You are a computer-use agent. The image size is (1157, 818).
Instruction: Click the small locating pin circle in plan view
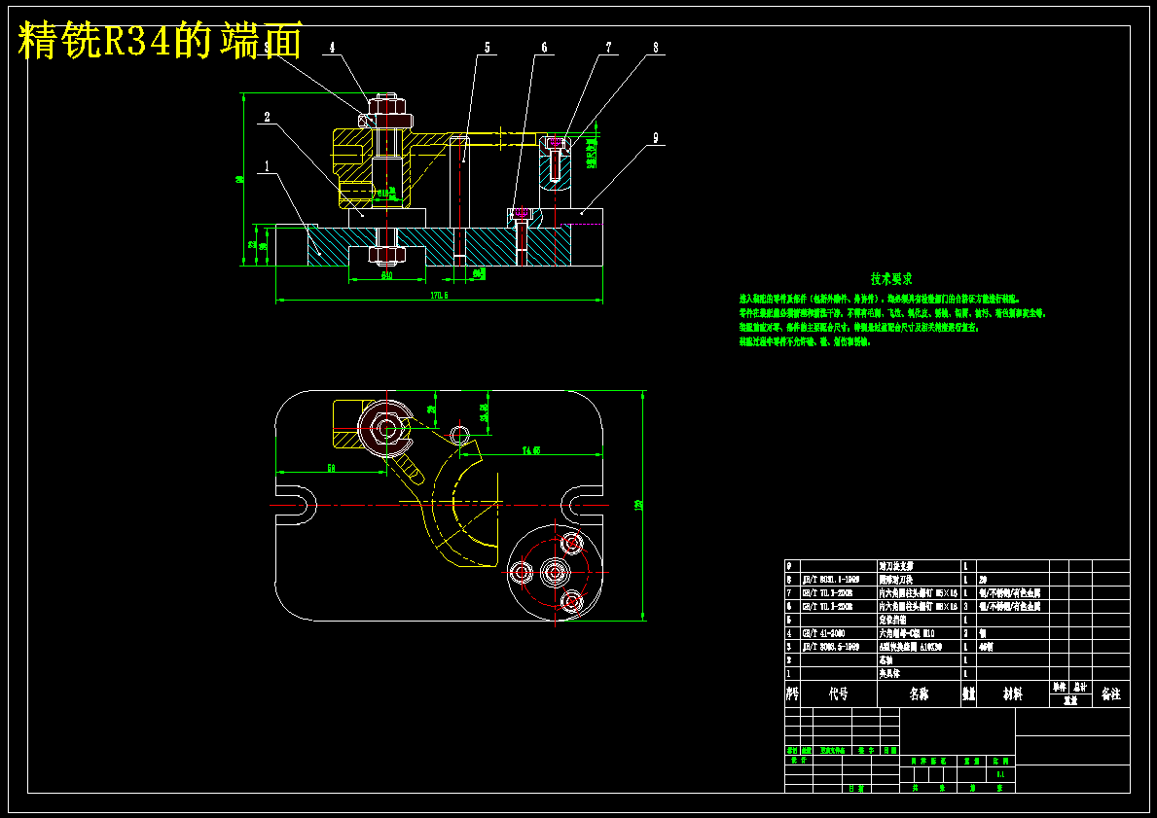click(x=460, y=435)
